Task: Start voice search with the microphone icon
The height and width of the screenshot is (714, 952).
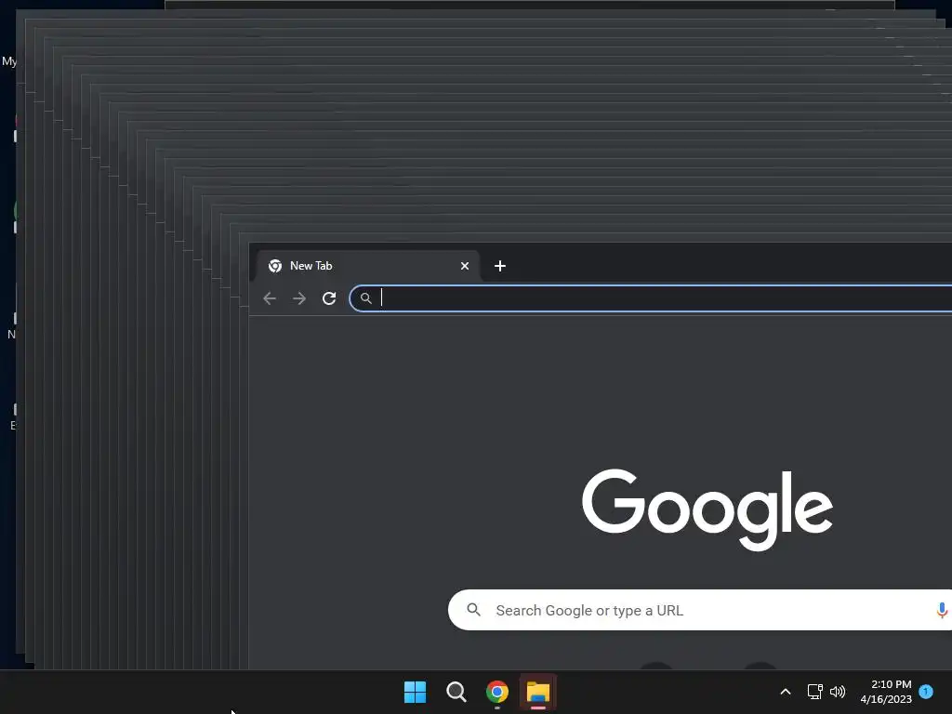Action: pos(942,610)
